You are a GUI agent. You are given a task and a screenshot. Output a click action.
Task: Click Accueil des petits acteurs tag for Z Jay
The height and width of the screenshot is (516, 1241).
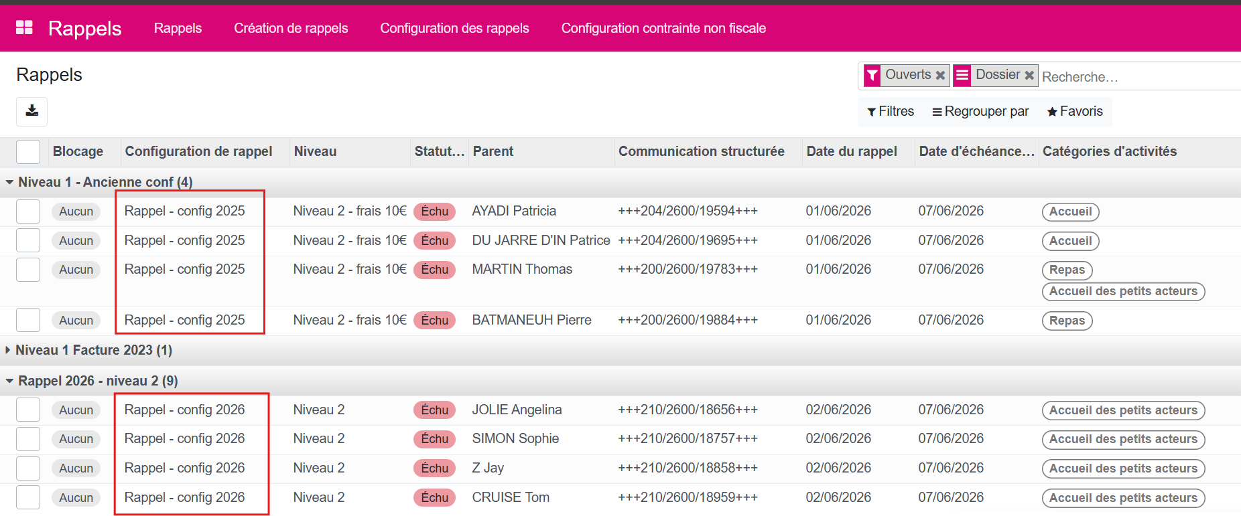point(1123,468)
